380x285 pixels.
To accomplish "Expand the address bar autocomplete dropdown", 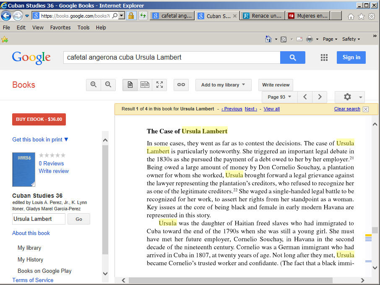I will 122,16.
